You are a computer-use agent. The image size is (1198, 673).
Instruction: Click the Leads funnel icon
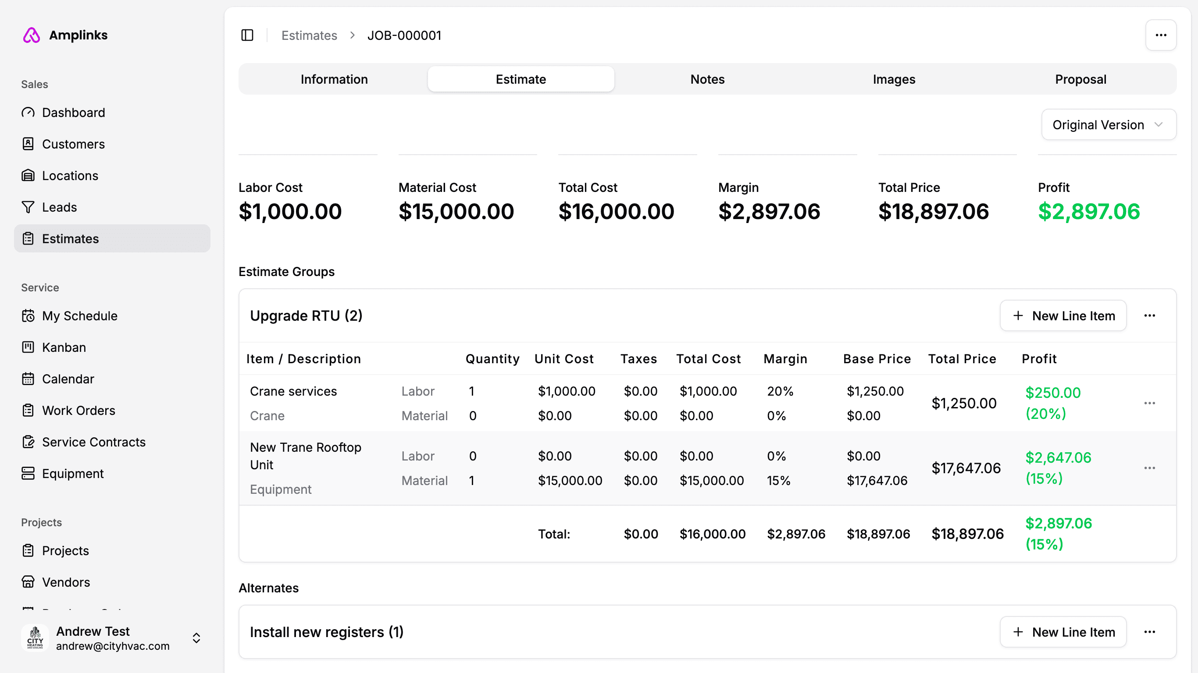tap(28, 207)
